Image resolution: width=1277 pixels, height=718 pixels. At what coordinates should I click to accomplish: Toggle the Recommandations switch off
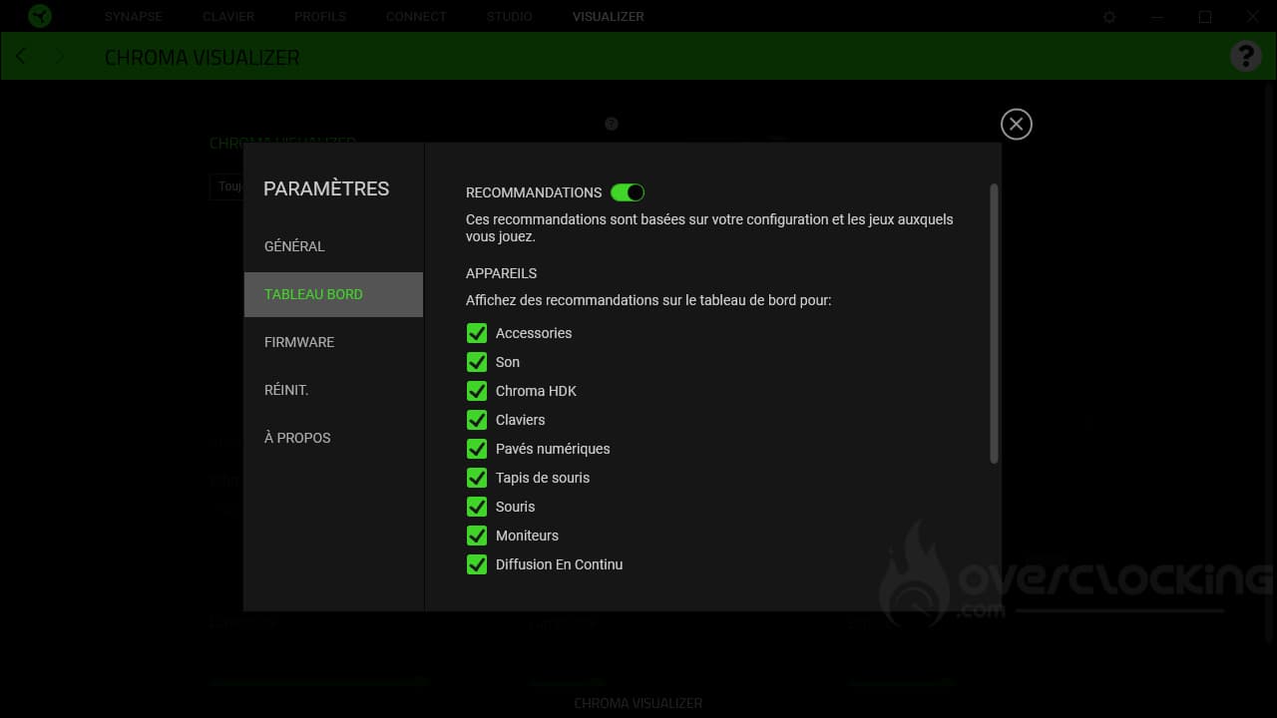[628, 192]
